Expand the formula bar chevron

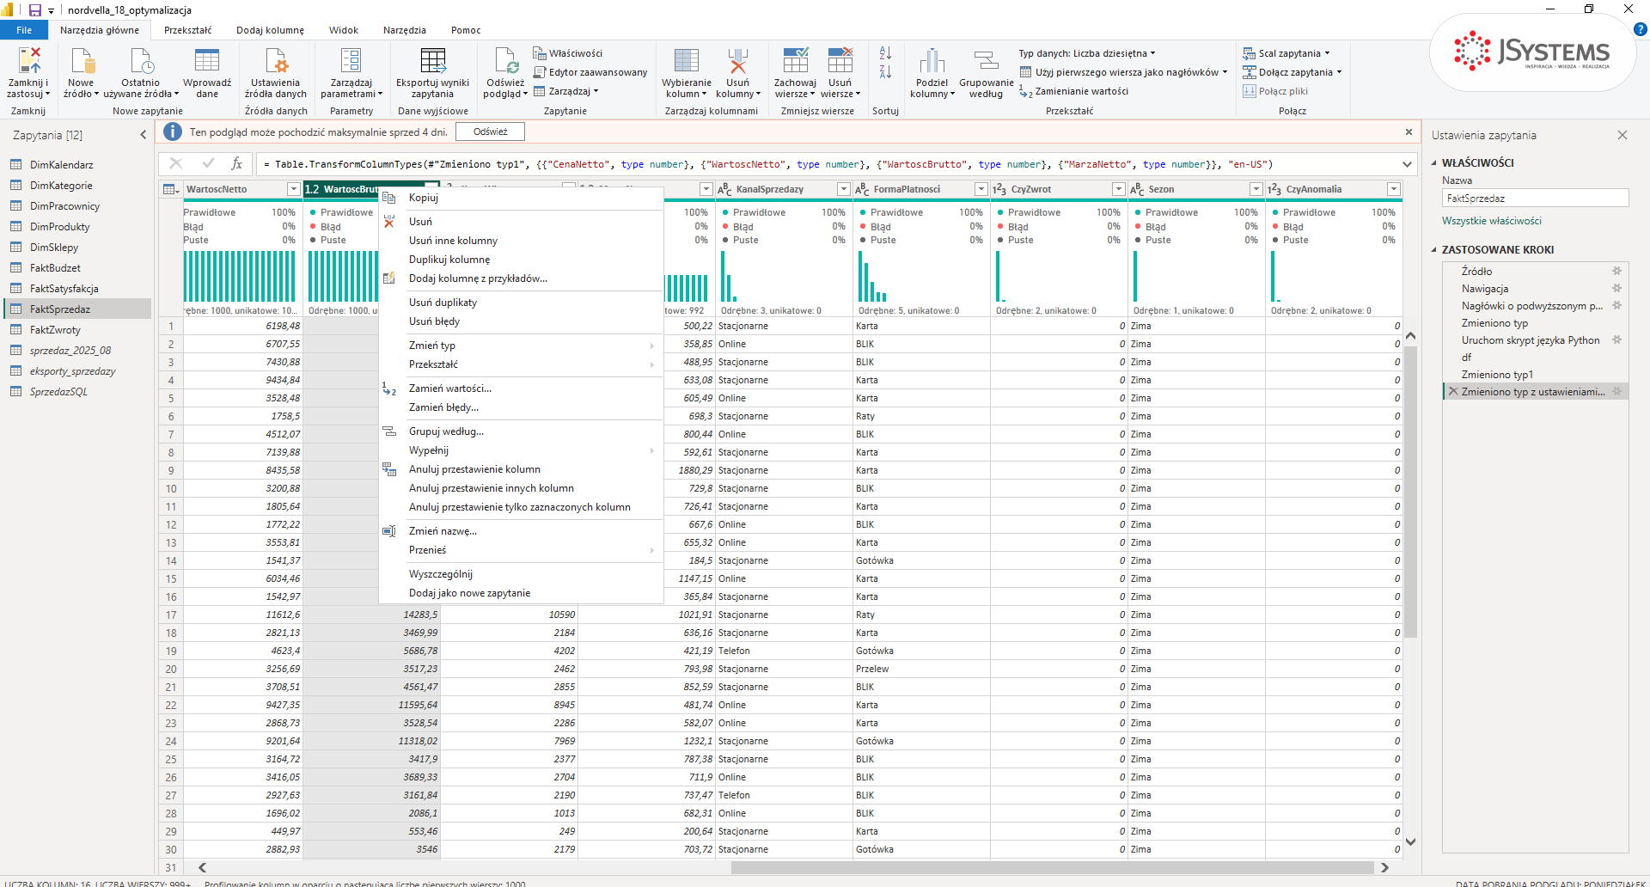pyautogui.click(x=1407, y=164)
